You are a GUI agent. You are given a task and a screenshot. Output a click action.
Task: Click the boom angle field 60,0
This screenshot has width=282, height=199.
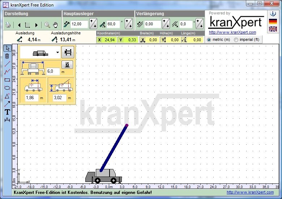pos(113,24)
